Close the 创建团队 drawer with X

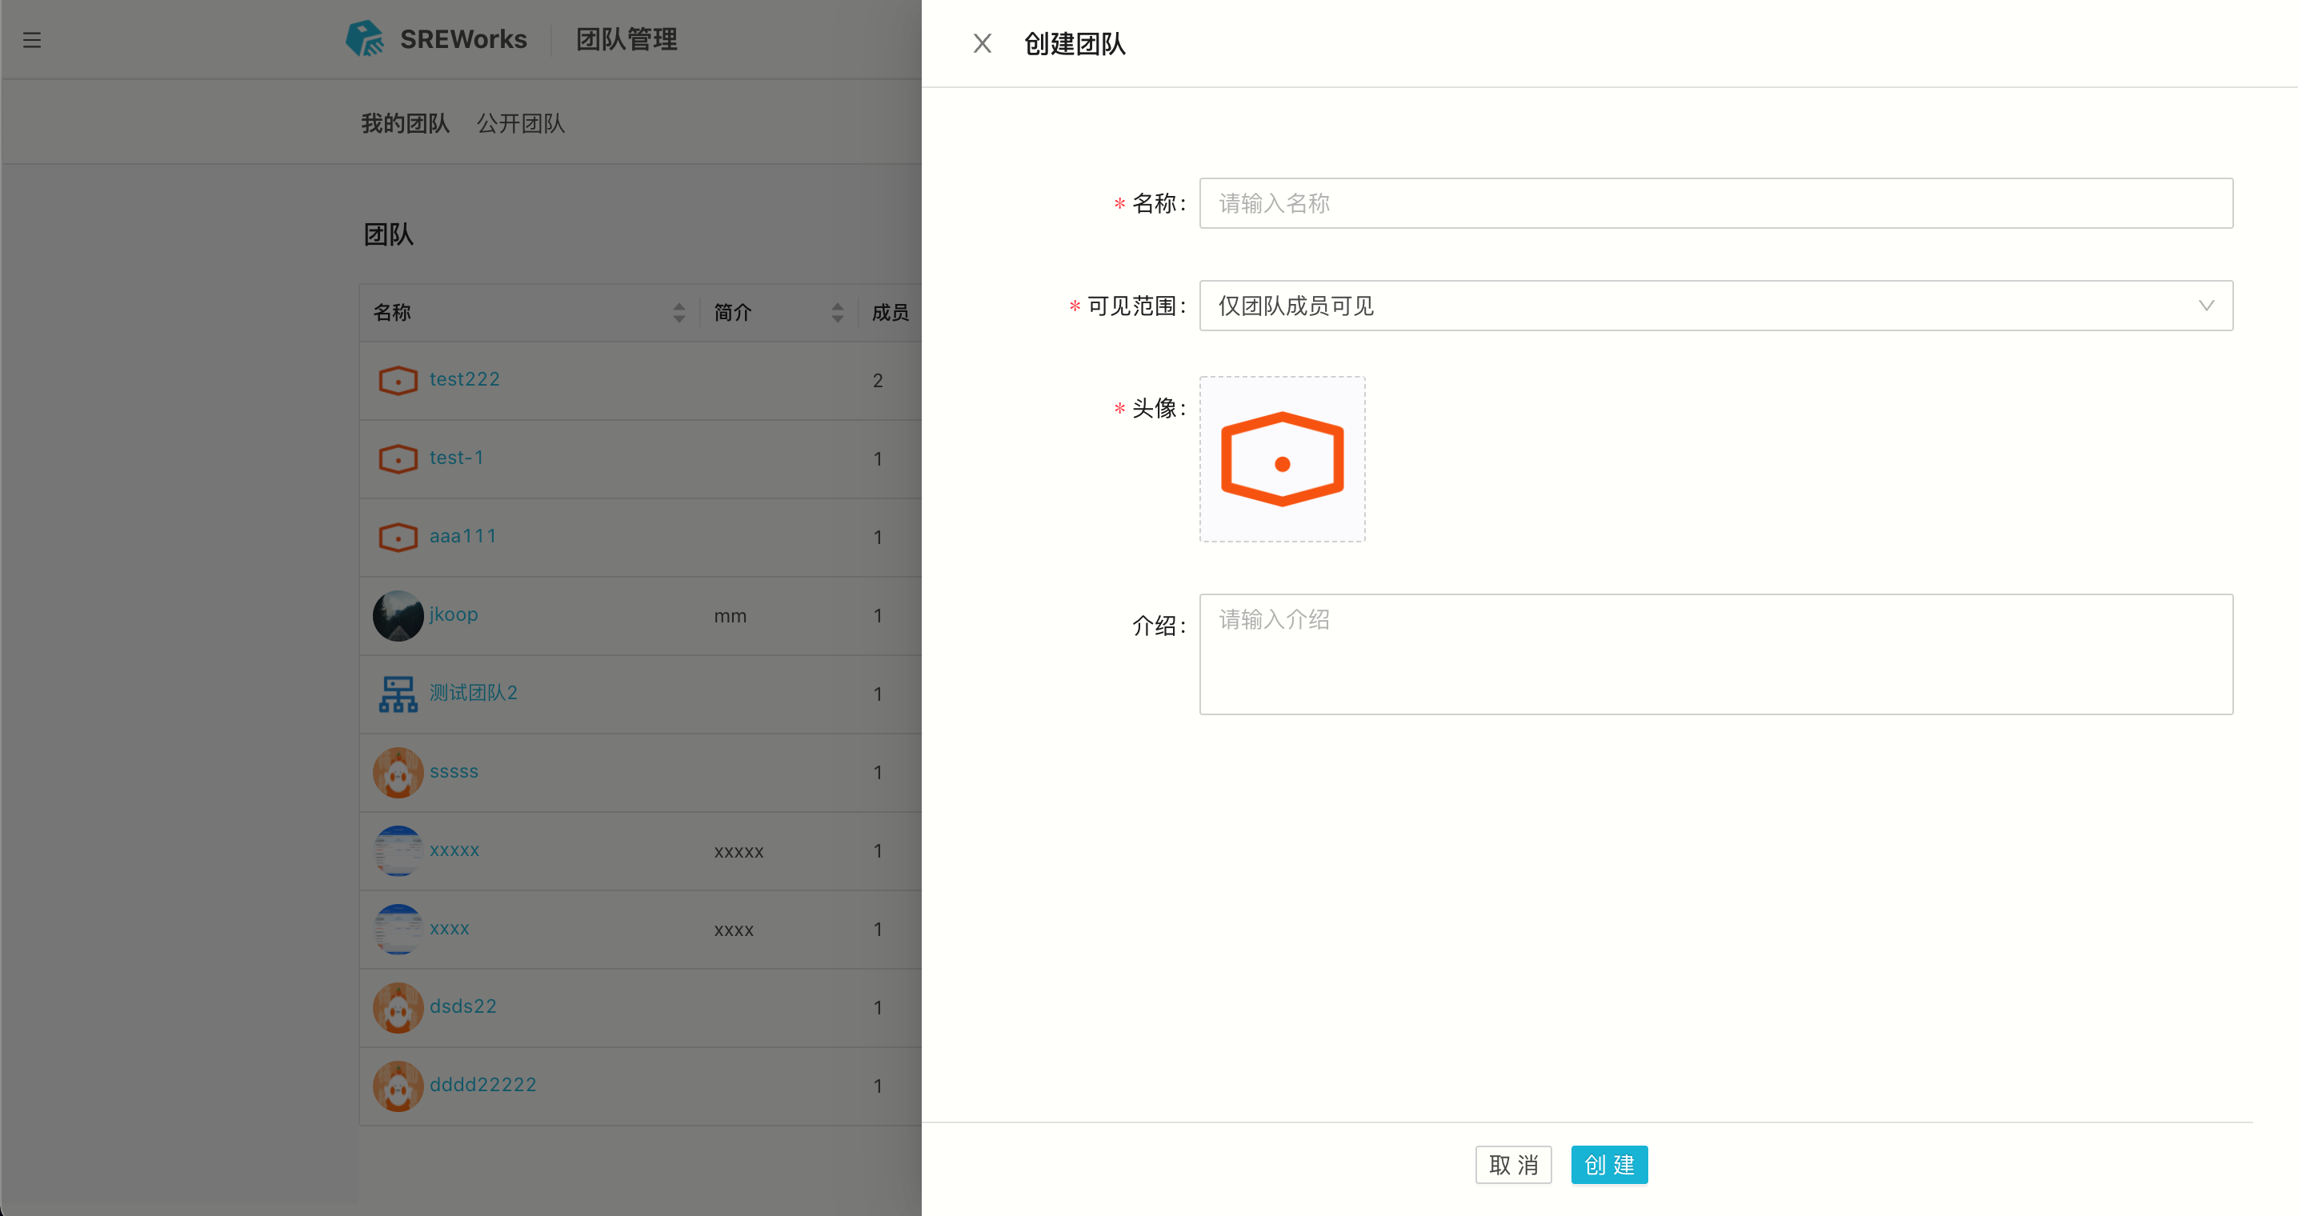click(x=983, y=43)
